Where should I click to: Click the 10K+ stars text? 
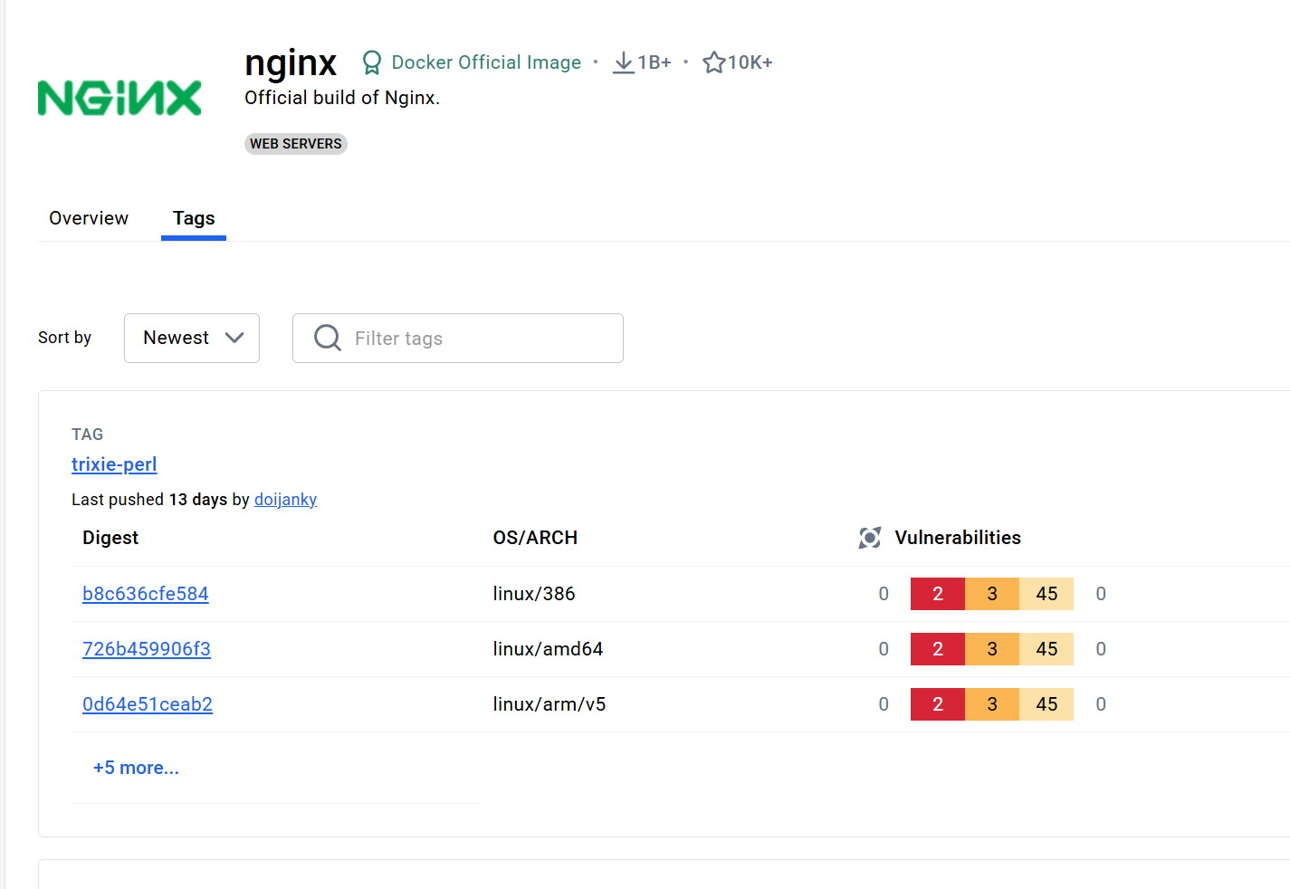pyautogui.click(x=750, y=62)
